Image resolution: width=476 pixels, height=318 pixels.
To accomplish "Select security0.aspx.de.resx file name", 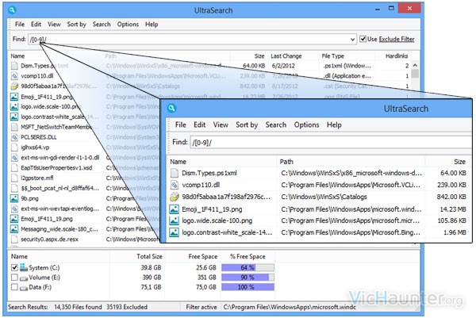I will [x=49, y=239].
